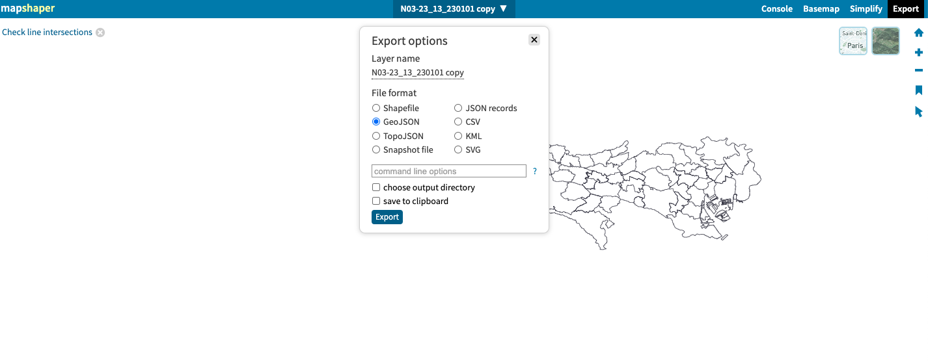Click the Check line intersections link

[x=47, y=32]
